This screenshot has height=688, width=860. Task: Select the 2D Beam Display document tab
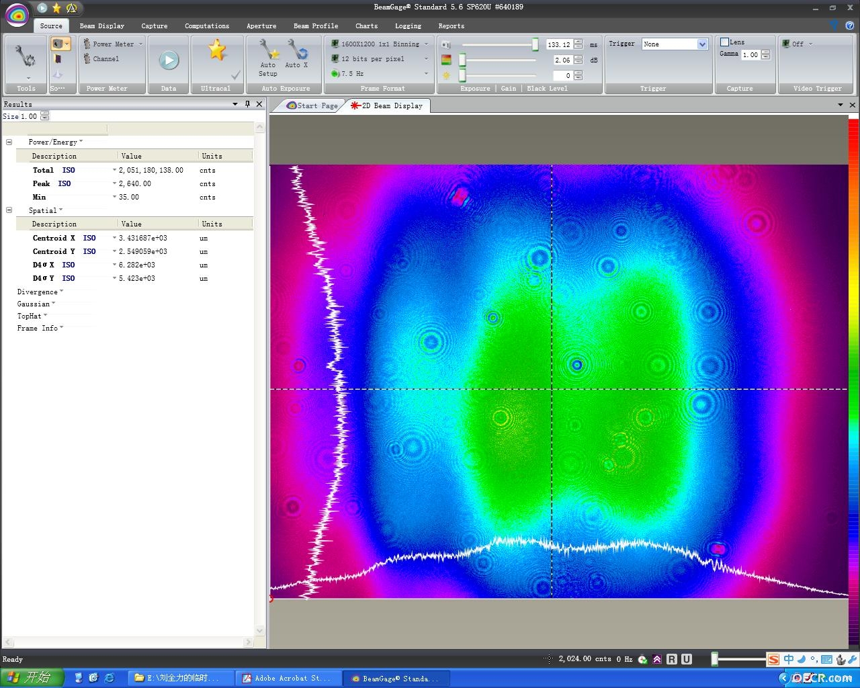[388, 105]
